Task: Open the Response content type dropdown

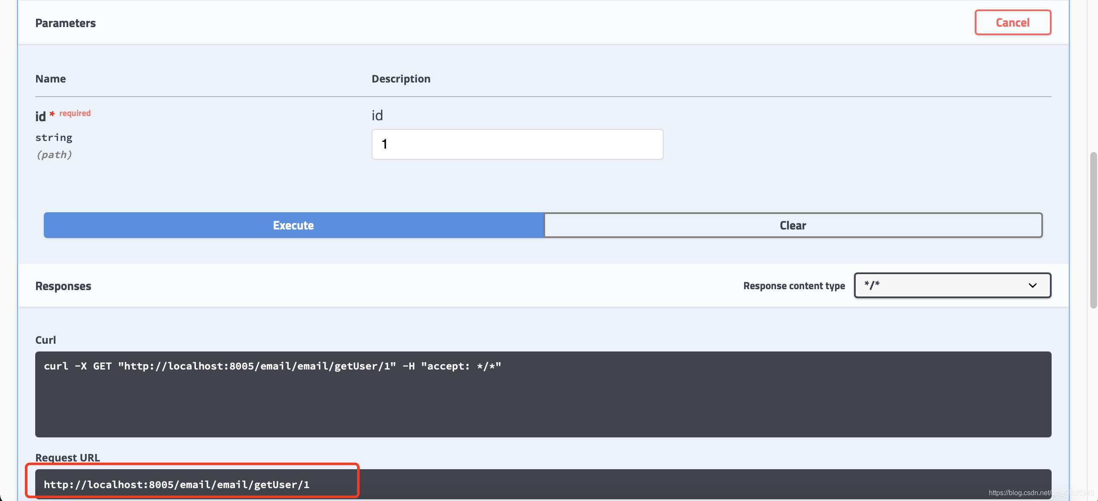Action: 952,285
